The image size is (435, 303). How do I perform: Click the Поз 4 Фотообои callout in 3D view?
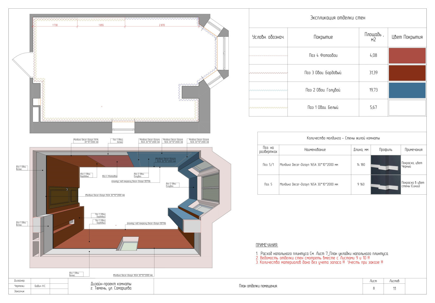click(110, 176)
